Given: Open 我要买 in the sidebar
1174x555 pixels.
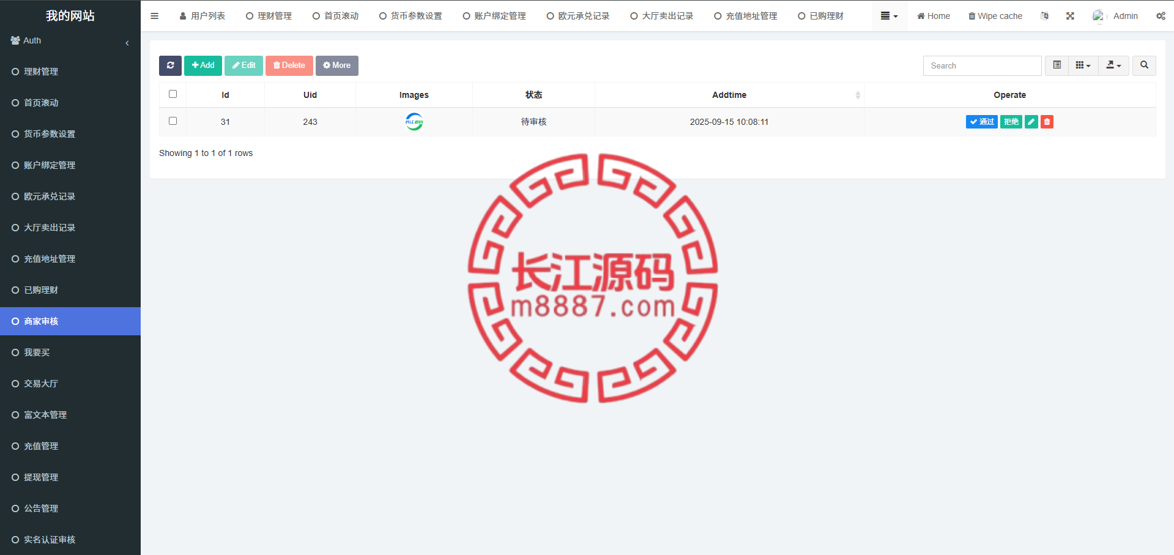Looking at the screenshot, I should click(x=70, y=352).
